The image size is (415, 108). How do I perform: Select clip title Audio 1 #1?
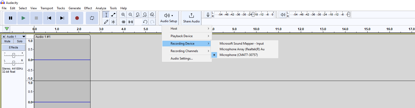point(43,37)
